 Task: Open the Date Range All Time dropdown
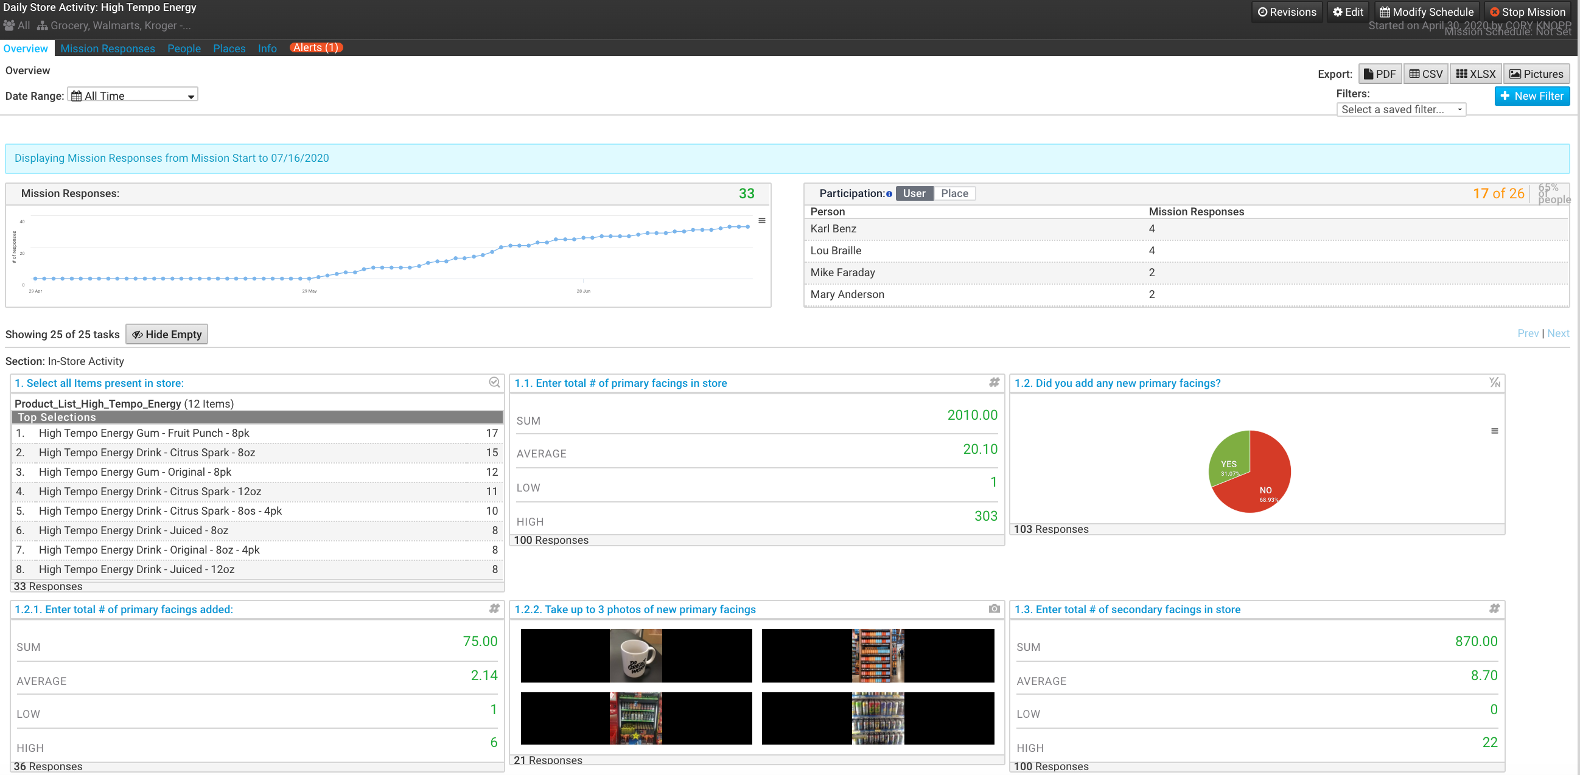click(133, 96)
